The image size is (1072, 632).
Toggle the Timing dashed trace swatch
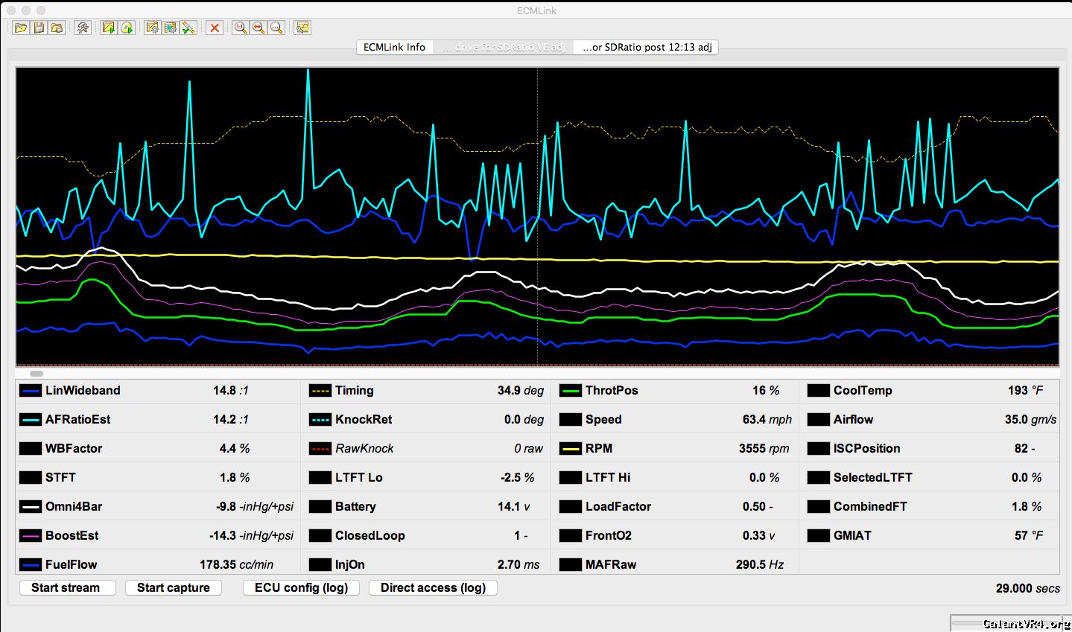click(x=320, y=391)
